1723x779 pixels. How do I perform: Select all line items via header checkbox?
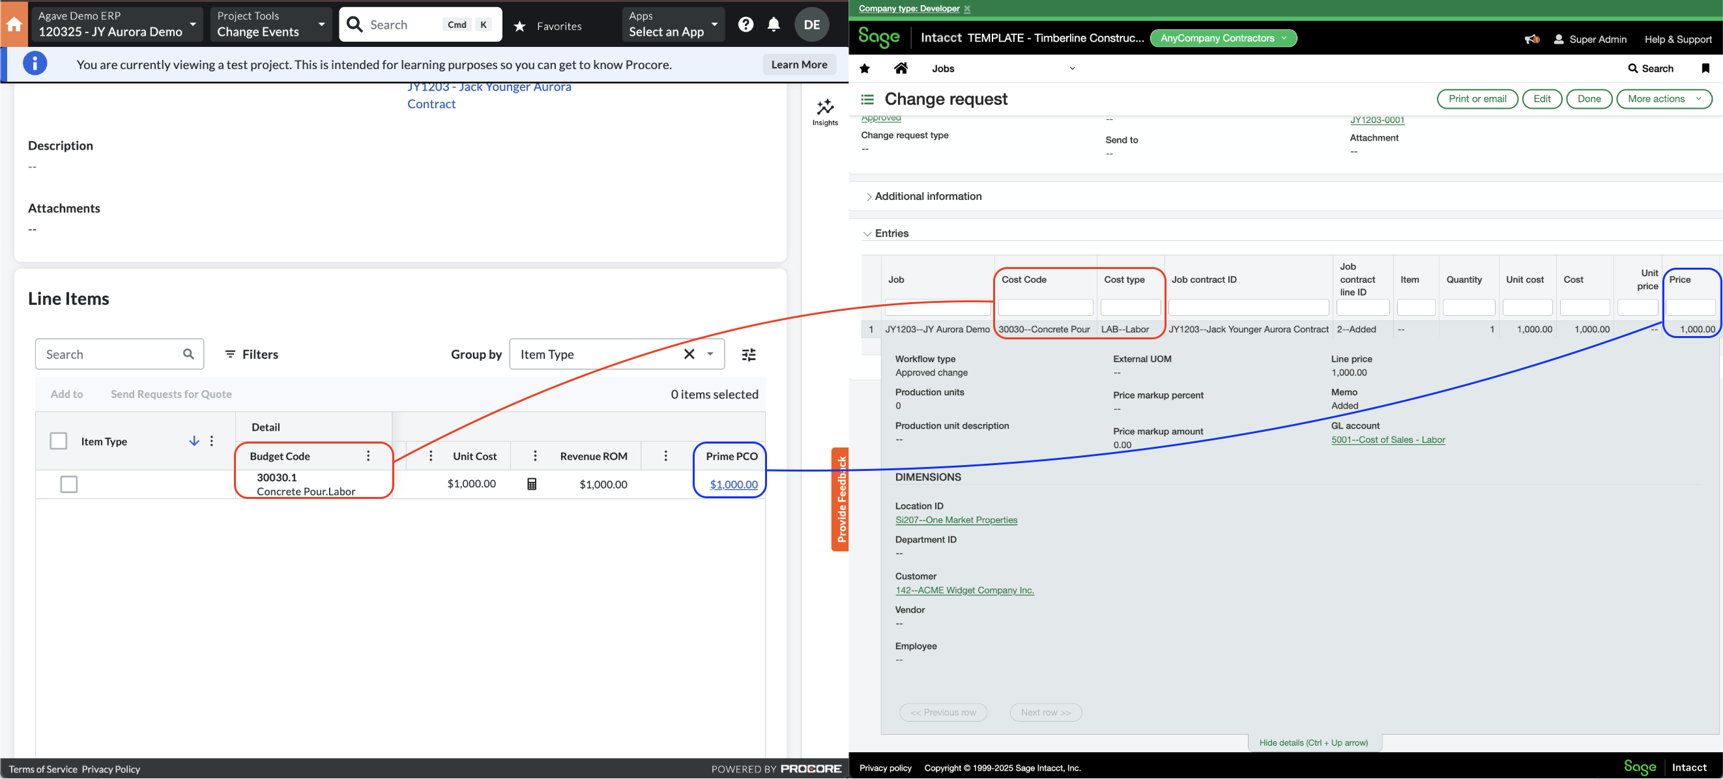58,441
